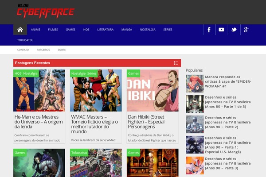266x177 pixels.
Task: Open the Games menu item
Action: 70,30
